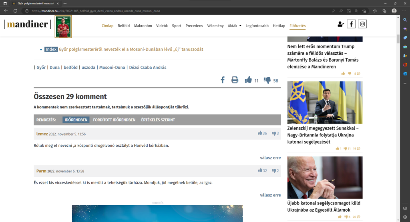Open Mandiner Instagram page icon in header
Image resolution: width=410 pixels, height=222 pixels.
[362, 24]
